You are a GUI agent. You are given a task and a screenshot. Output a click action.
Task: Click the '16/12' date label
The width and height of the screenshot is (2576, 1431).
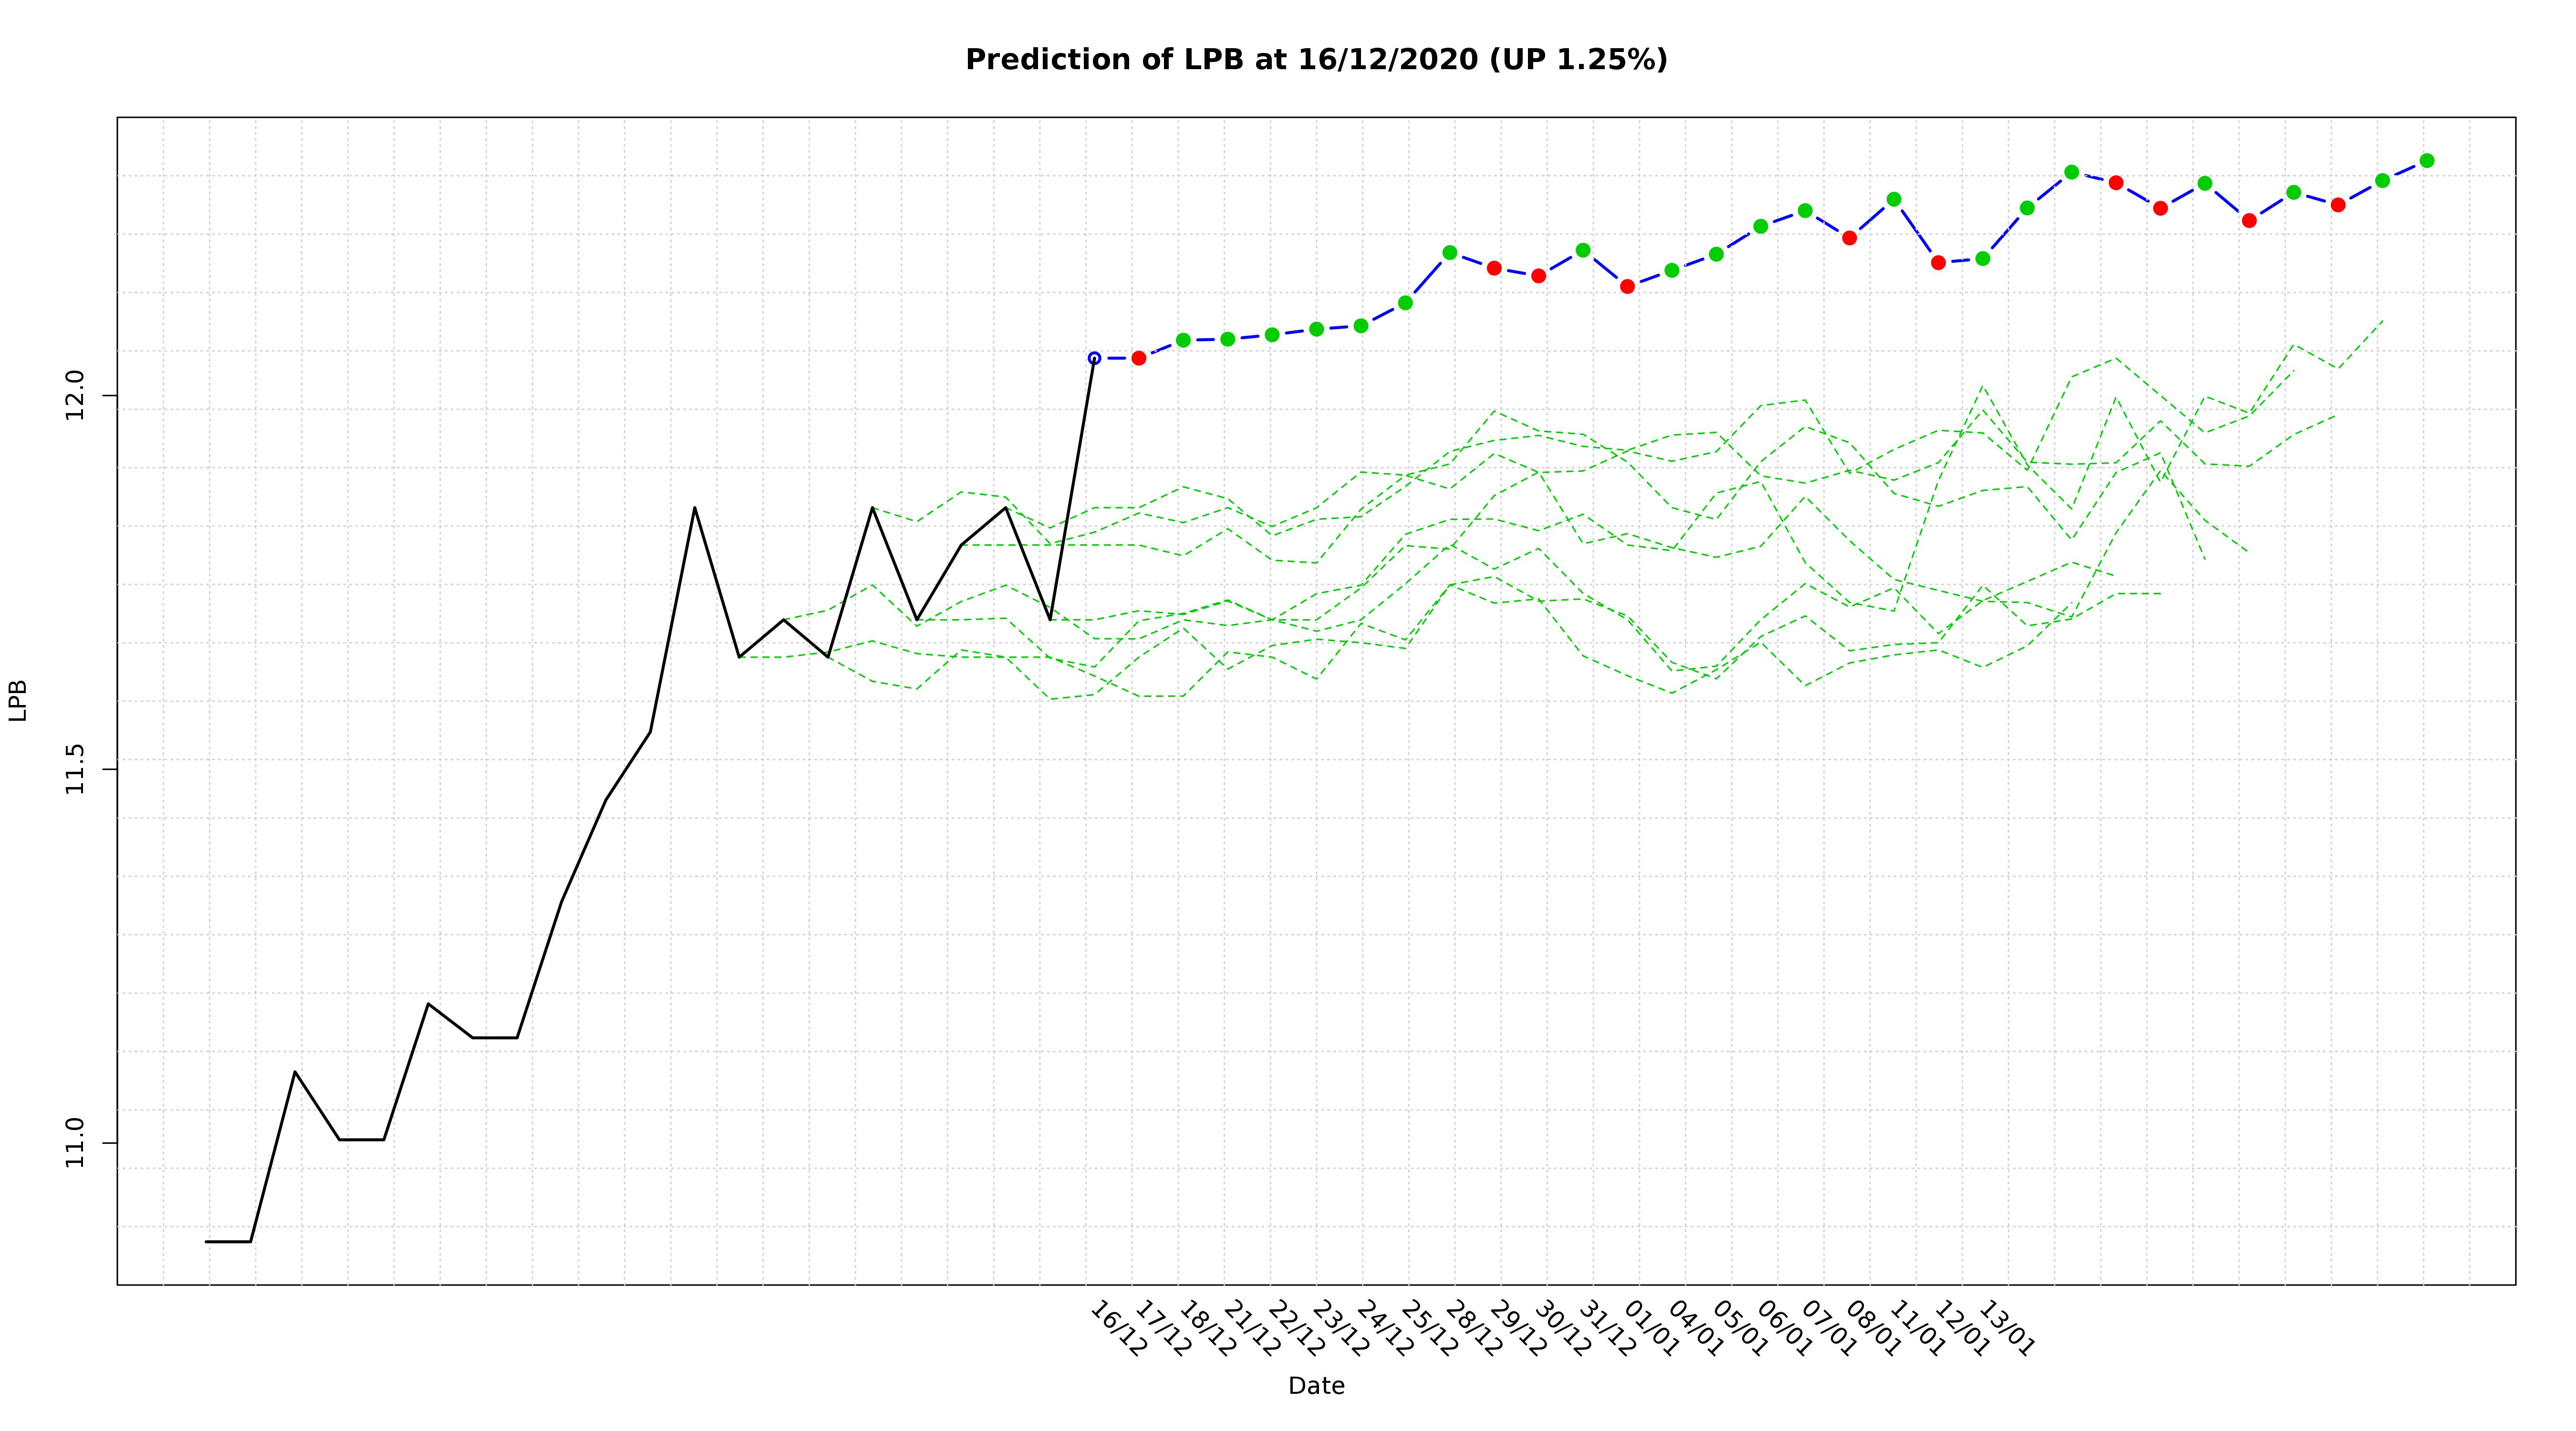tap(1118, 1329)
